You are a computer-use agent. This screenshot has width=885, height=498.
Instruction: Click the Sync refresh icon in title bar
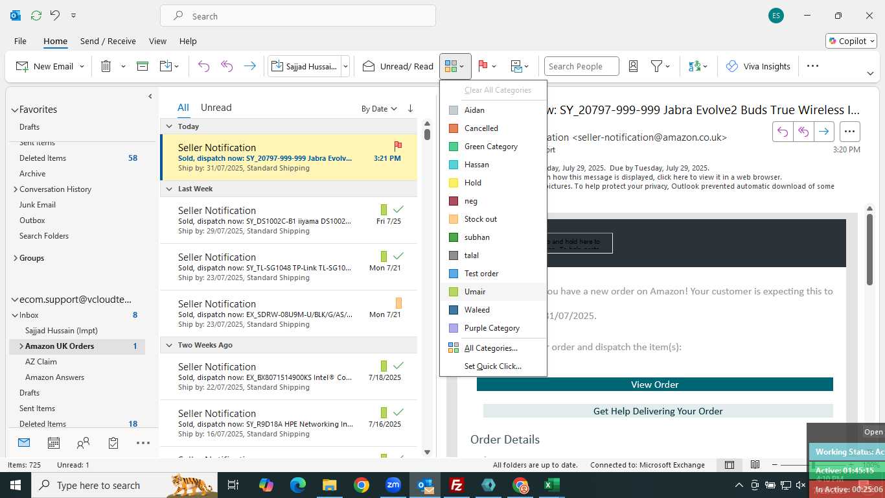[36, 16]
